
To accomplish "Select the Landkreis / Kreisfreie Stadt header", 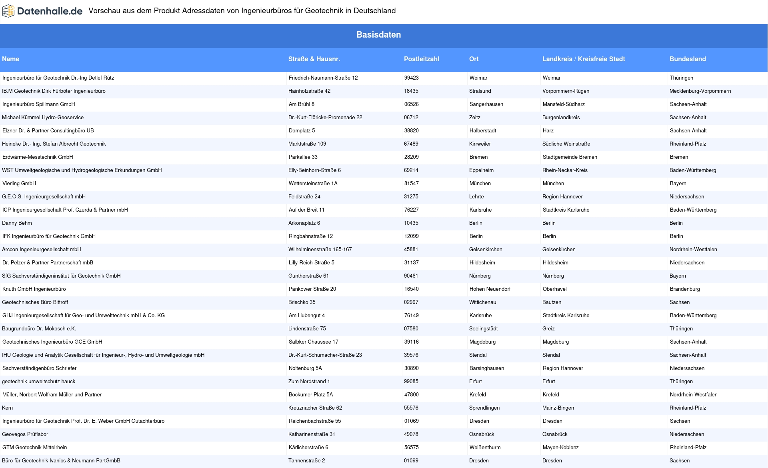I will [x=584, y=59].
